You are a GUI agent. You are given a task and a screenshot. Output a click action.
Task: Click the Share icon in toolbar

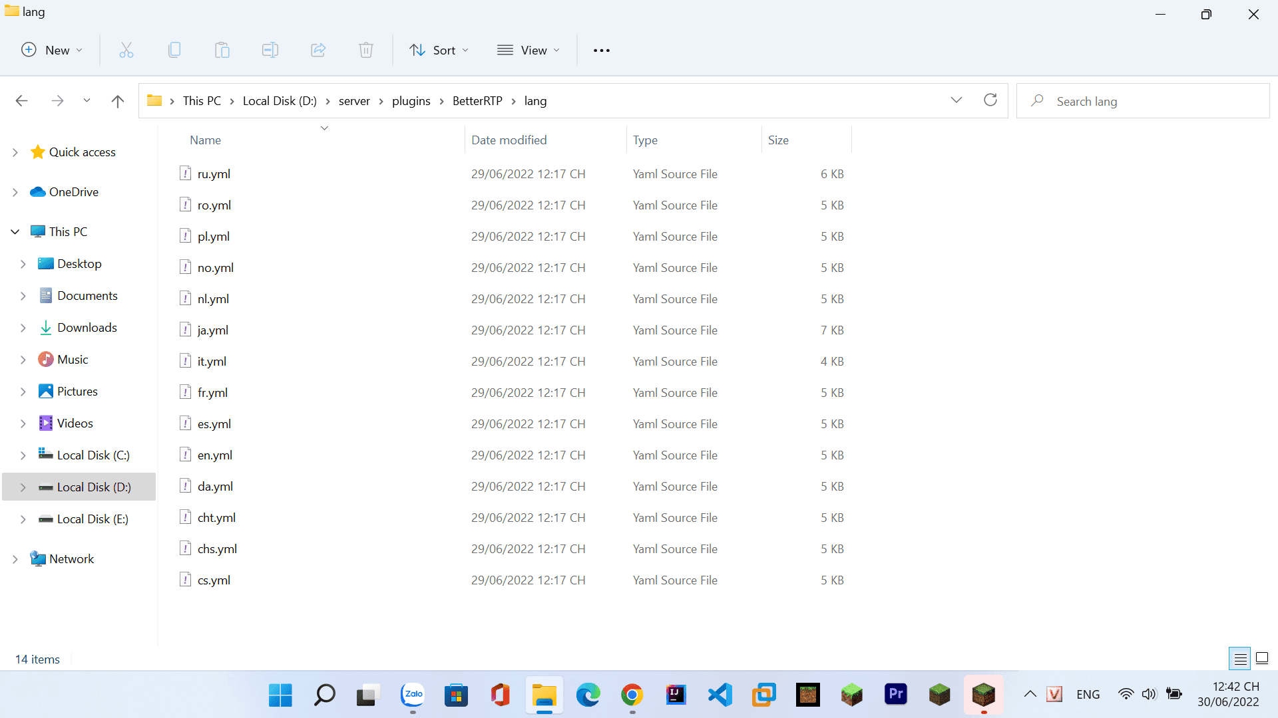click(318, 50)
